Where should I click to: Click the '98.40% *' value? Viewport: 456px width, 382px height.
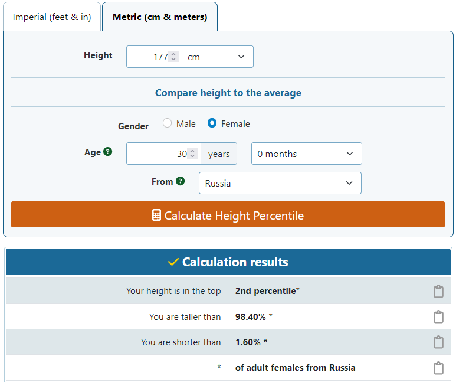coord(254,317)
